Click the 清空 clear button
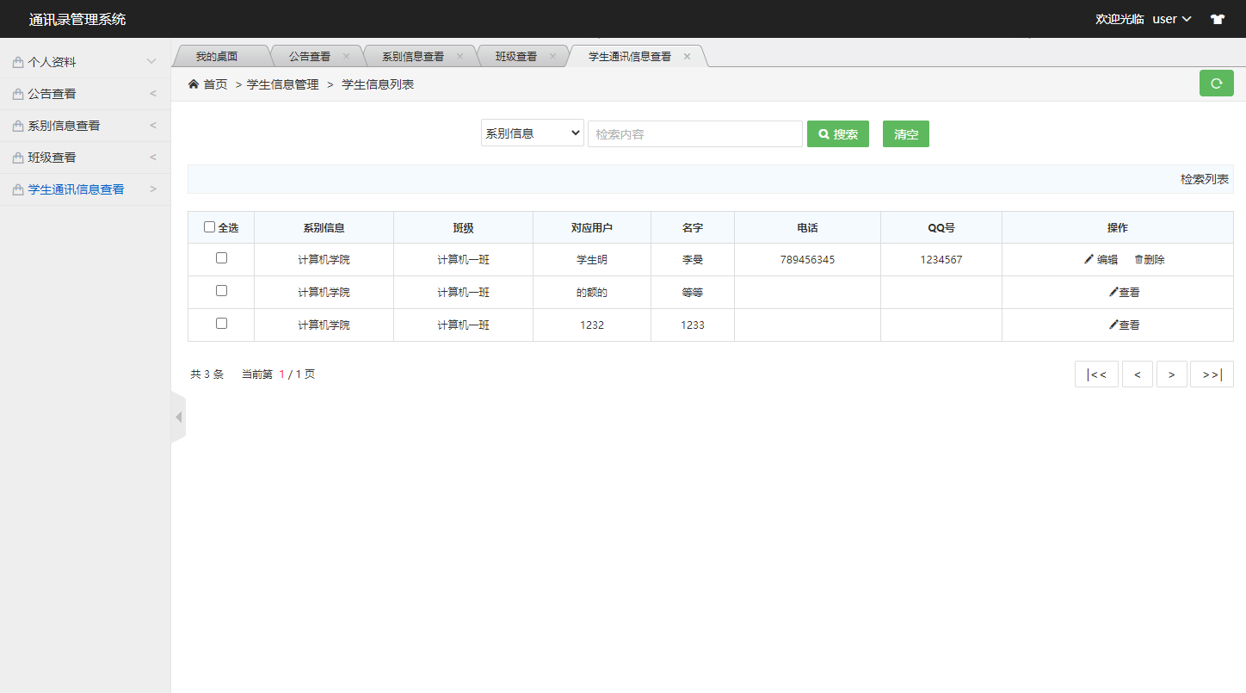The image size is (1246, 693). pos(905,133)
